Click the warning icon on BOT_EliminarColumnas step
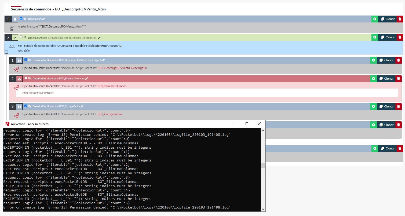The width and height of the screenshot is (405, 216). [19, 79]
